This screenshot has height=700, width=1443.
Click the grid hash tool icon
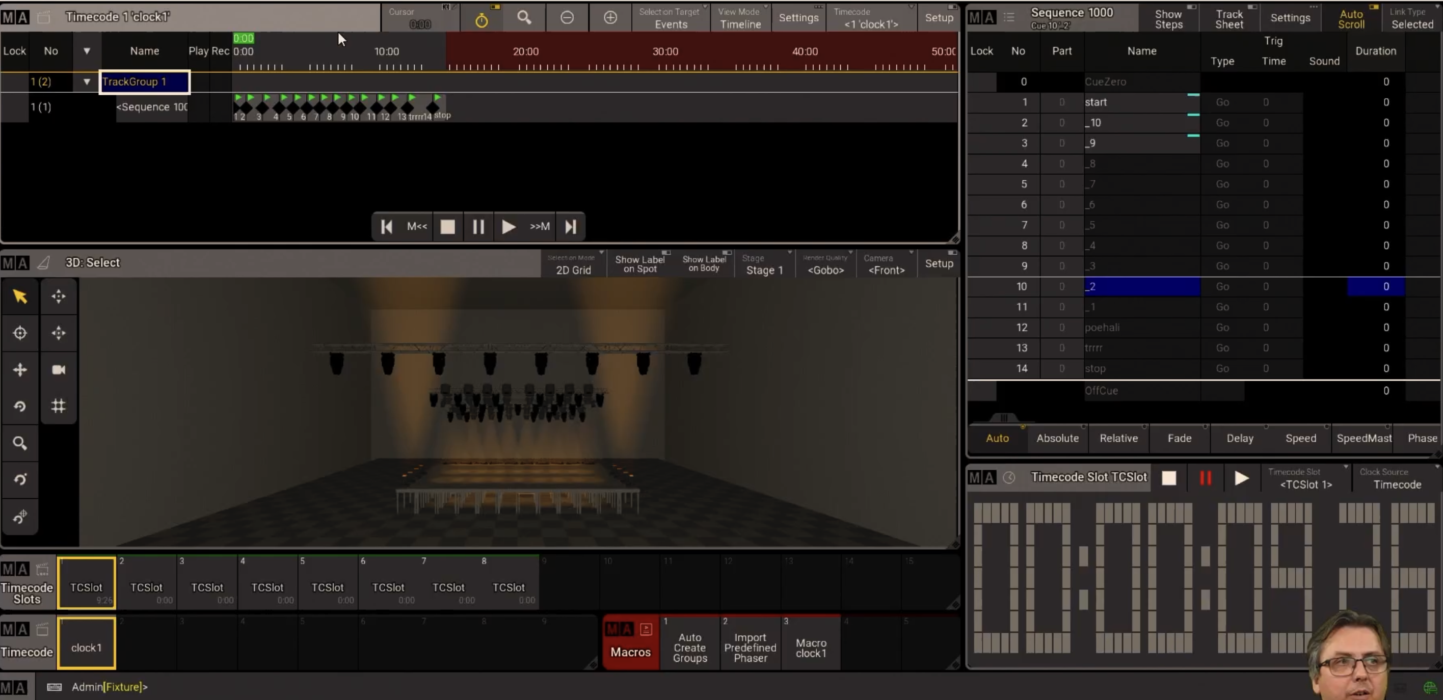[x=58, y=406]
